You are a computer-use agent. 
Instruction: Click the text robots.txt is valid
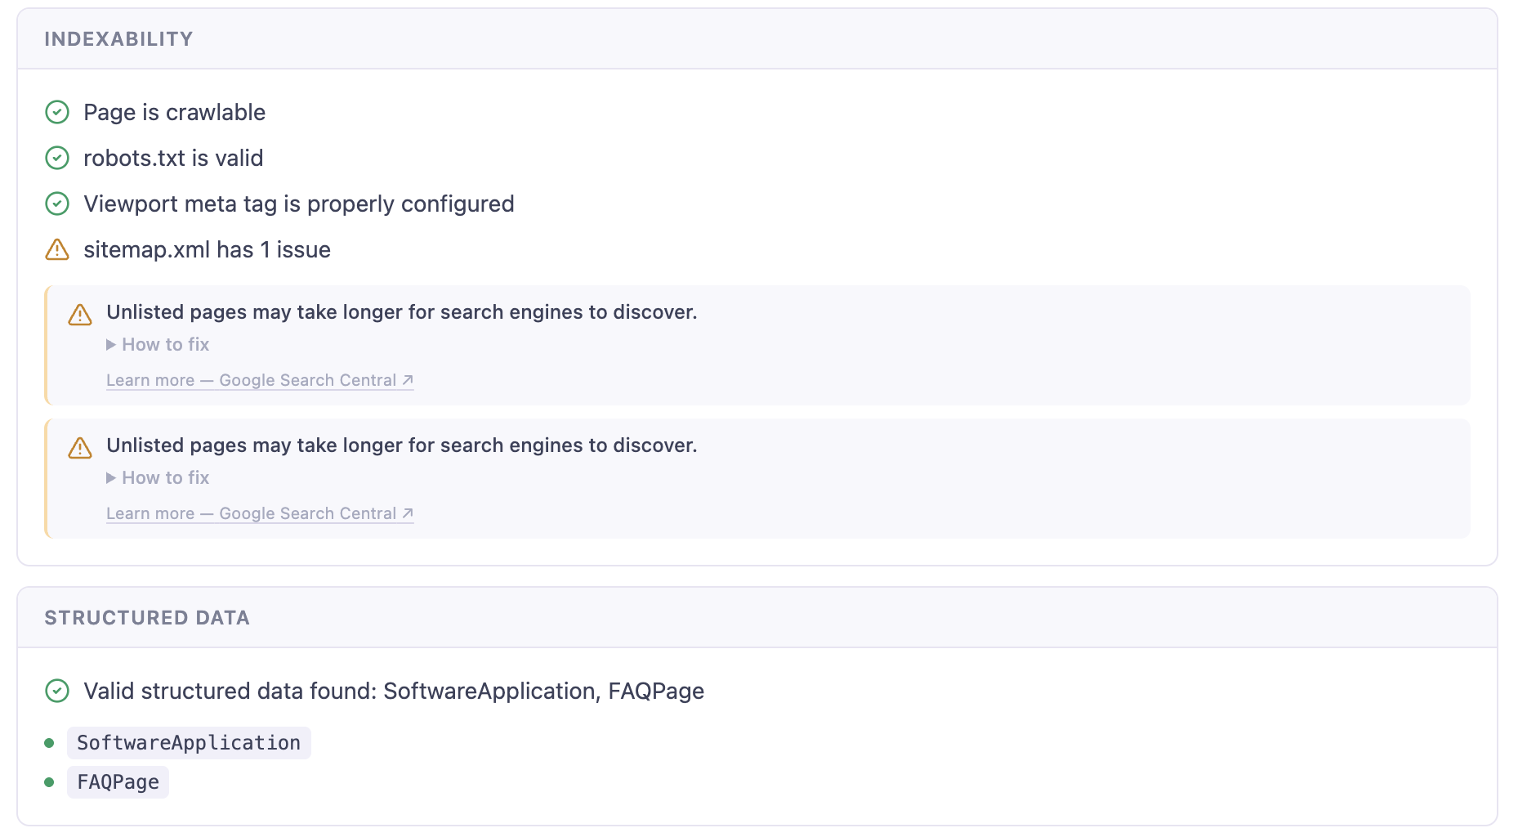(x=173, y=158)
